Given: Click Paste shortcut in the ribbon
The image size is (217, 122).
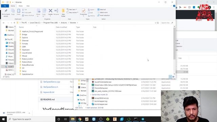Looking at the screenshot, I should [28, 15].
